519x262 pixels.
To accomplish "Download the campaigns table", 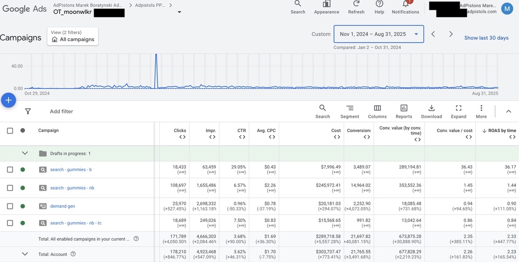I will tap(431, 112).
